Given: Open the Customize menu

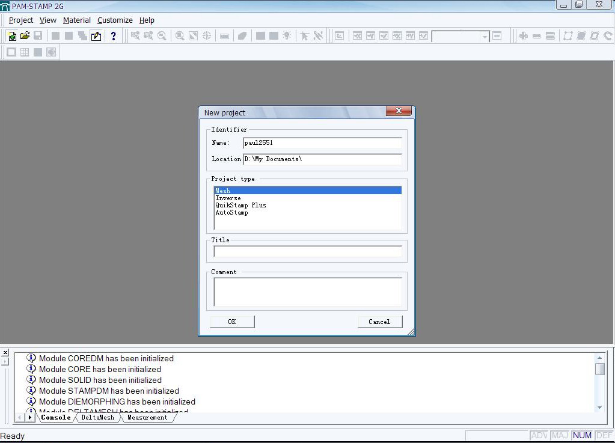Looking at the screenshot, I should (115, 20).
